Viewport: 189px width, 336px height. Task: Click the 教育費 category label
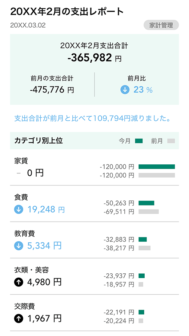pyautogui.click(x=25, y=233)
